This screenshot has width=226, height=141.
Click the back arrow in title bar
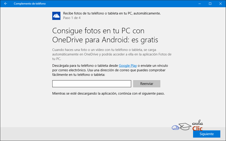5,4
